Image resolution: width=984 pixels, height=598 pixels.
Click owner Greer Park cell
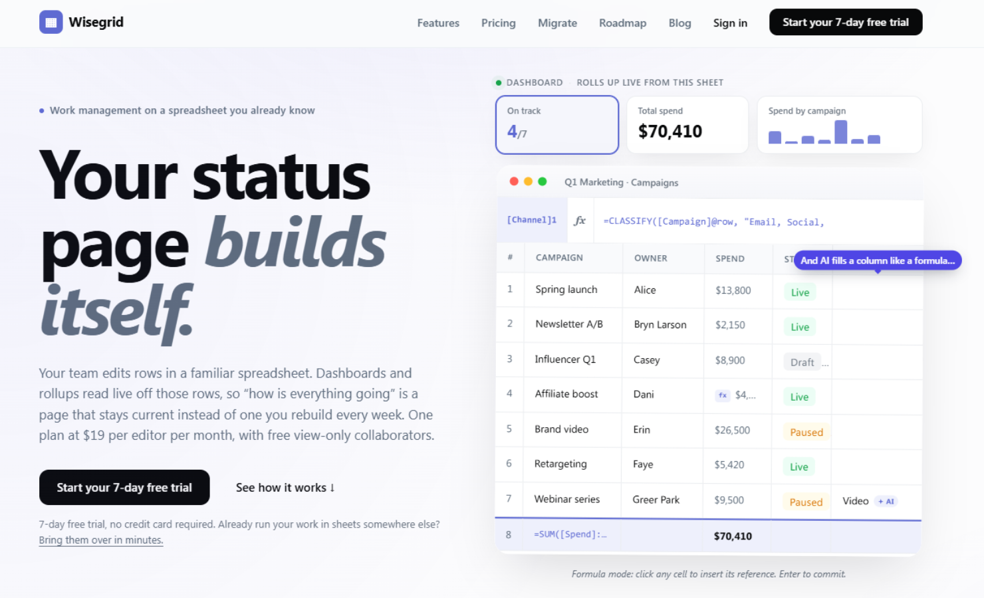(663, 500)
